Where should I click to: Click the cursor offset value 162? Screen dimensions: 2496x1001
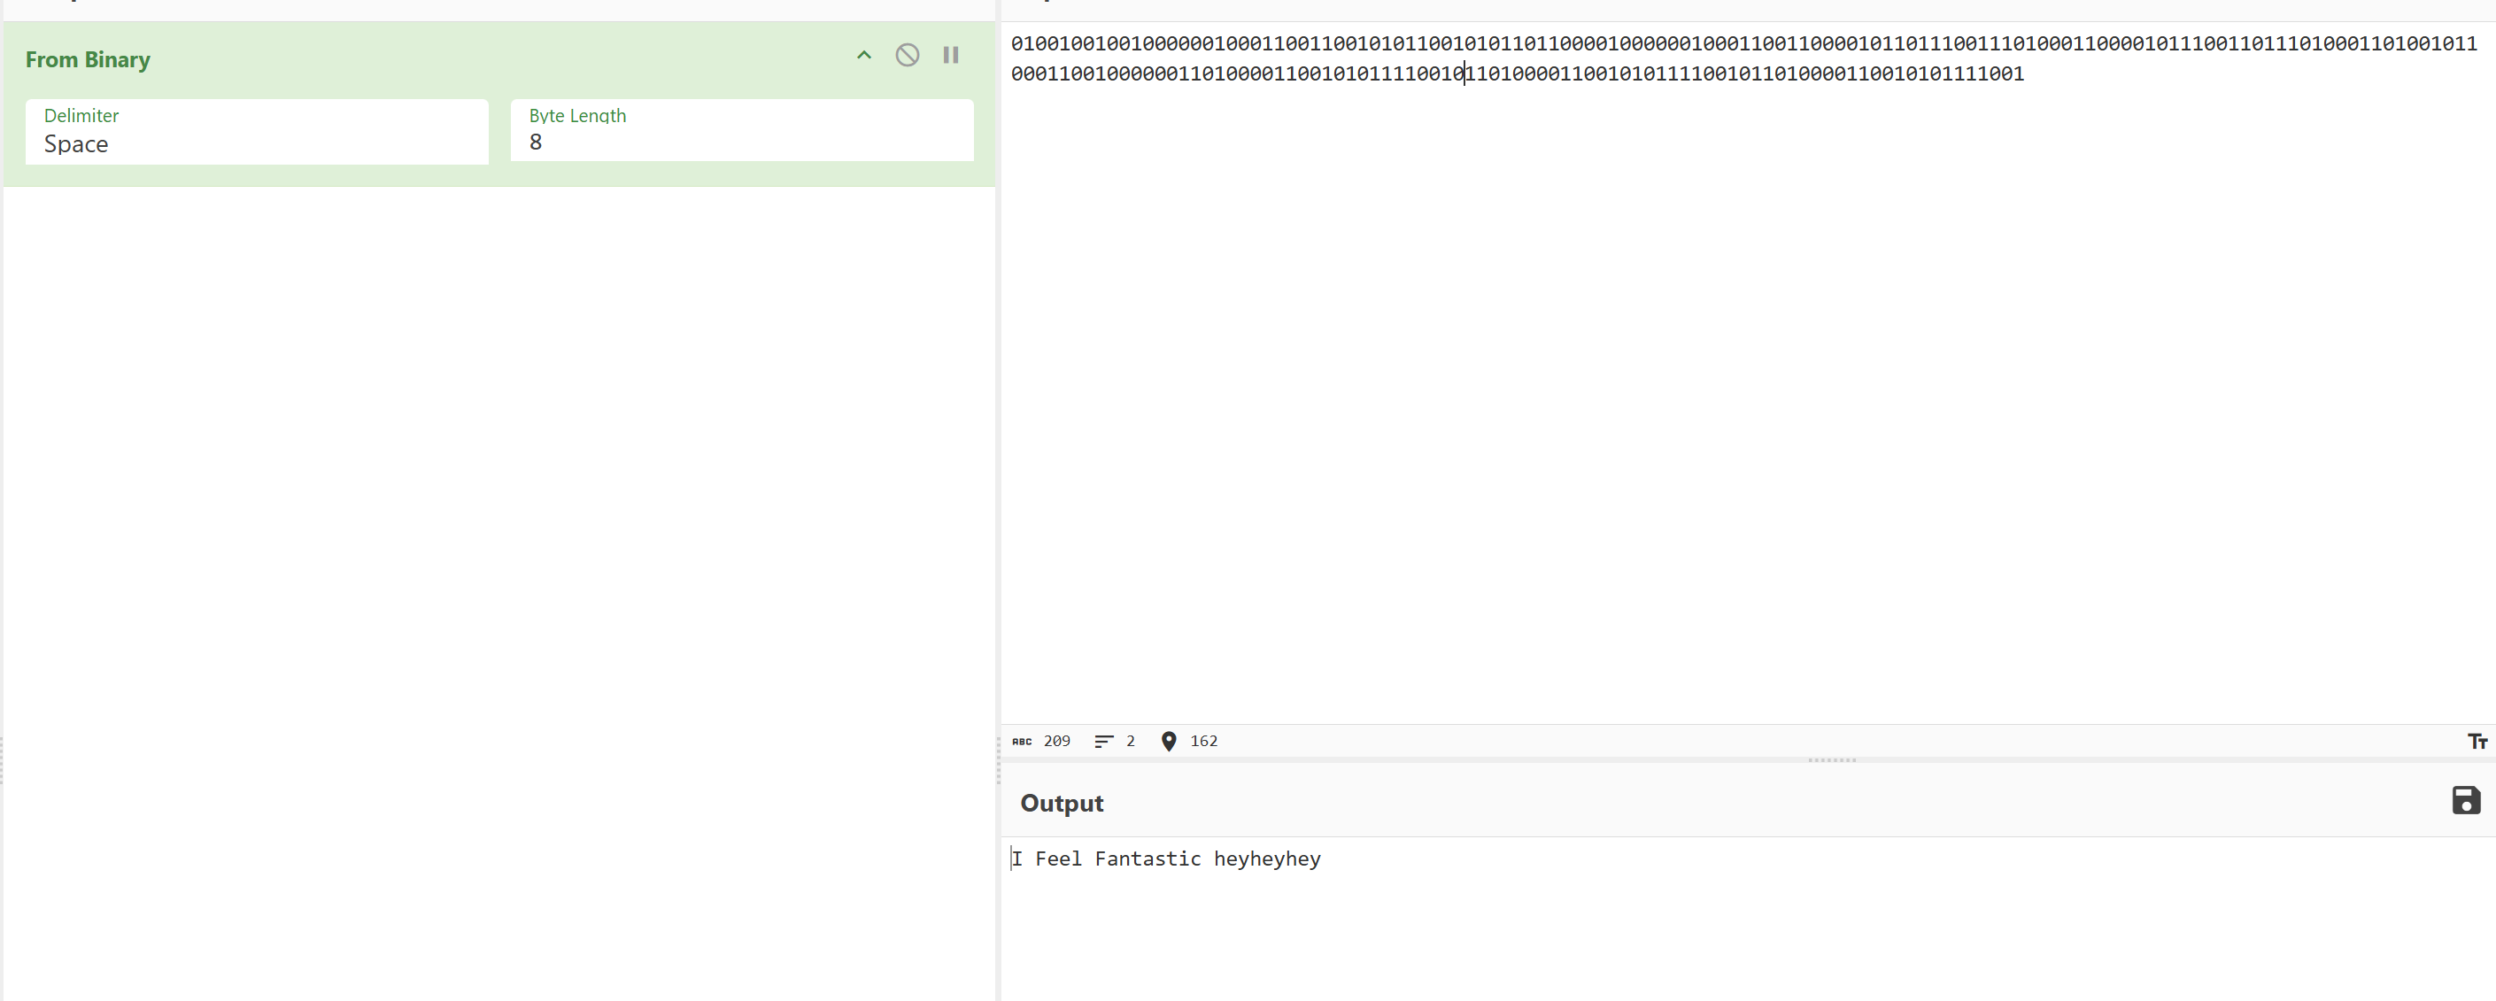tap(1203, 741)
